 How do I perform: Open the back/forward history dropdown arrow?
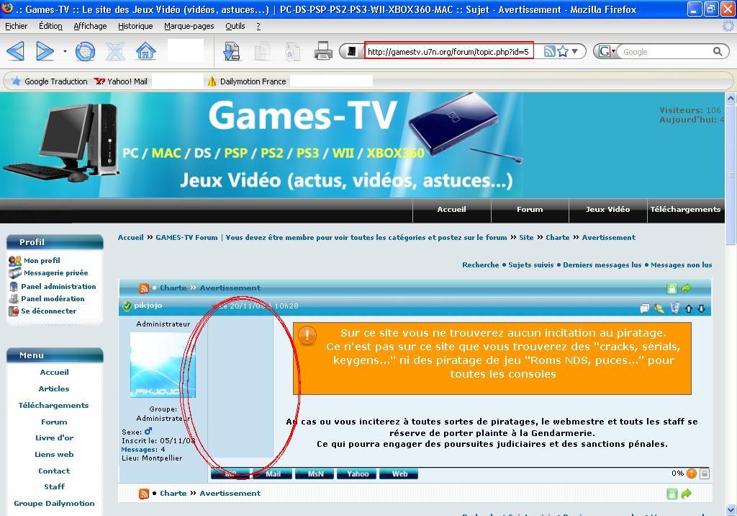point(65,51)
